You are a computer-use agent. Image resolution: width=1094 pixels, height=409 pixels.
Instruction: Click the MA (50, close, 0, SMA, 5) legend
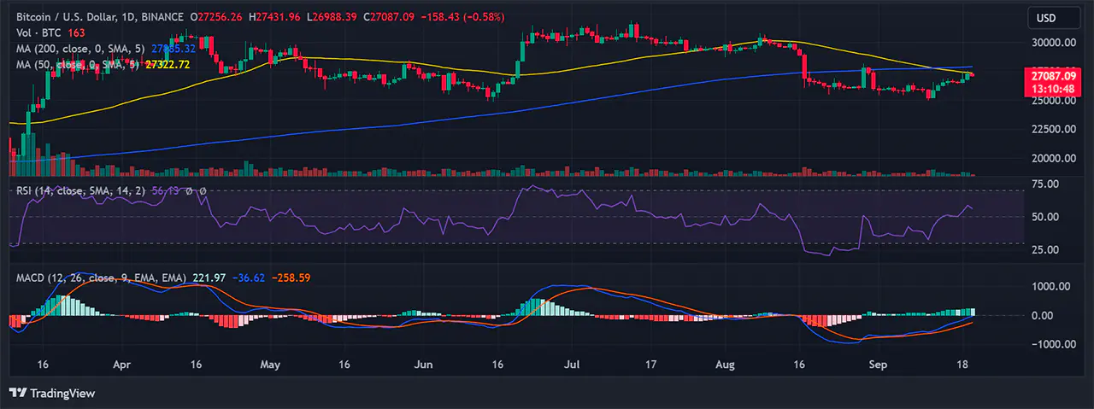click(x=79, y=64)
